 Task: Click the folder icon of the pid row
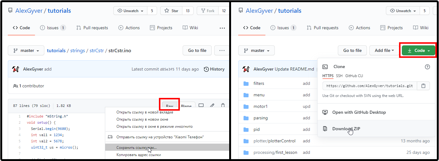pos(246,129)
